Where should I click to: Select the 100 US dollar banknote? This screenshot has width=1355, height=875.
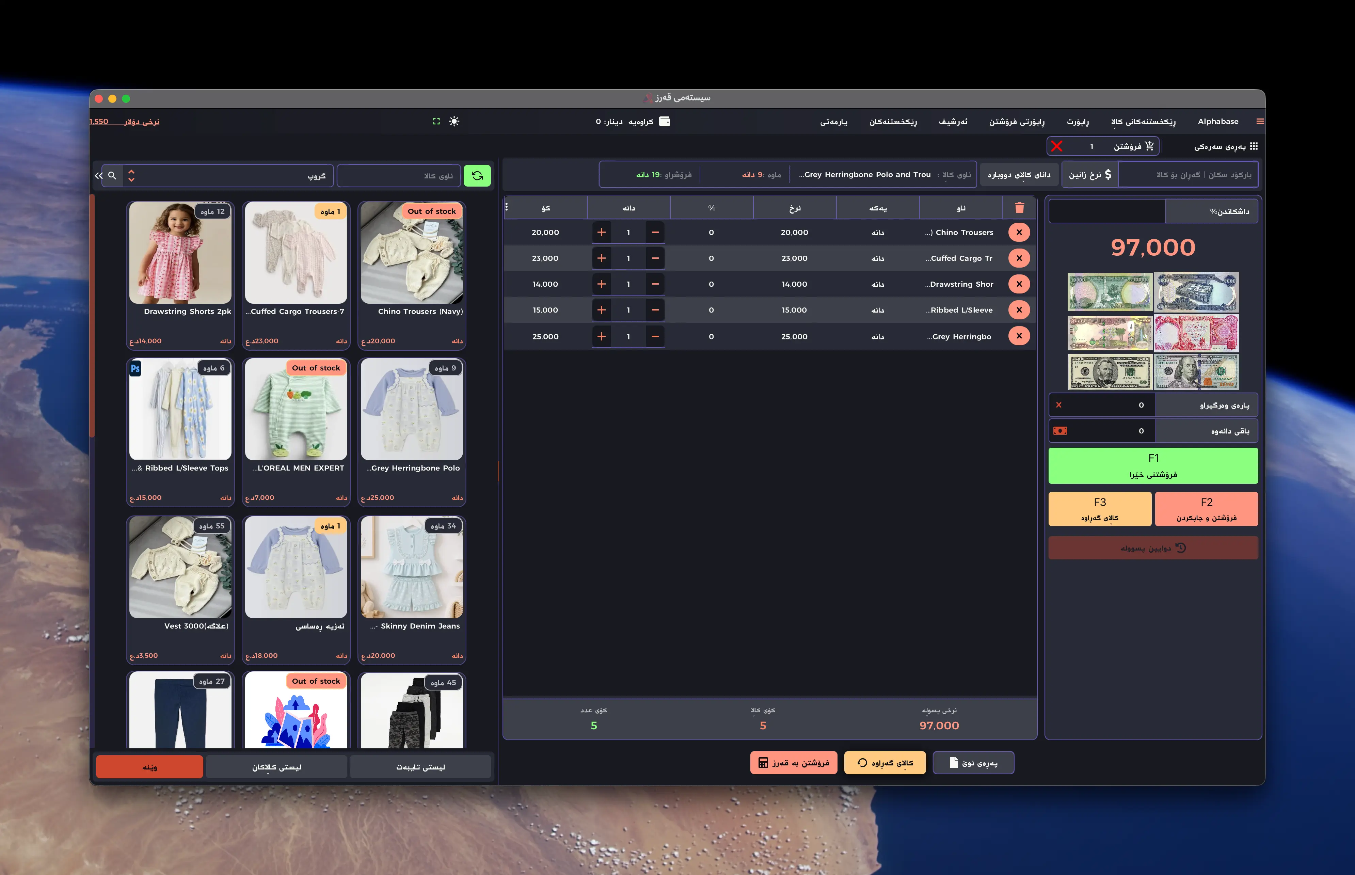click(x=1196, y=372)
